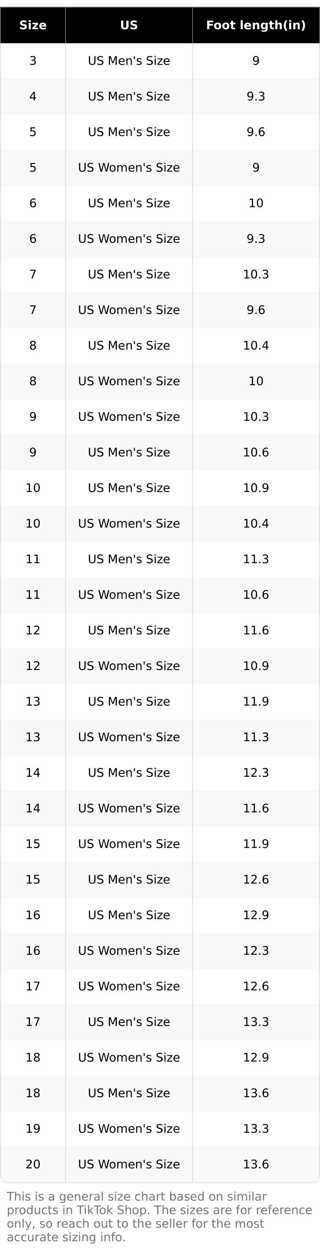Select the size 3 cell
The height and width of the screenshot is (1251, 320).
click(x=33, y=61)
